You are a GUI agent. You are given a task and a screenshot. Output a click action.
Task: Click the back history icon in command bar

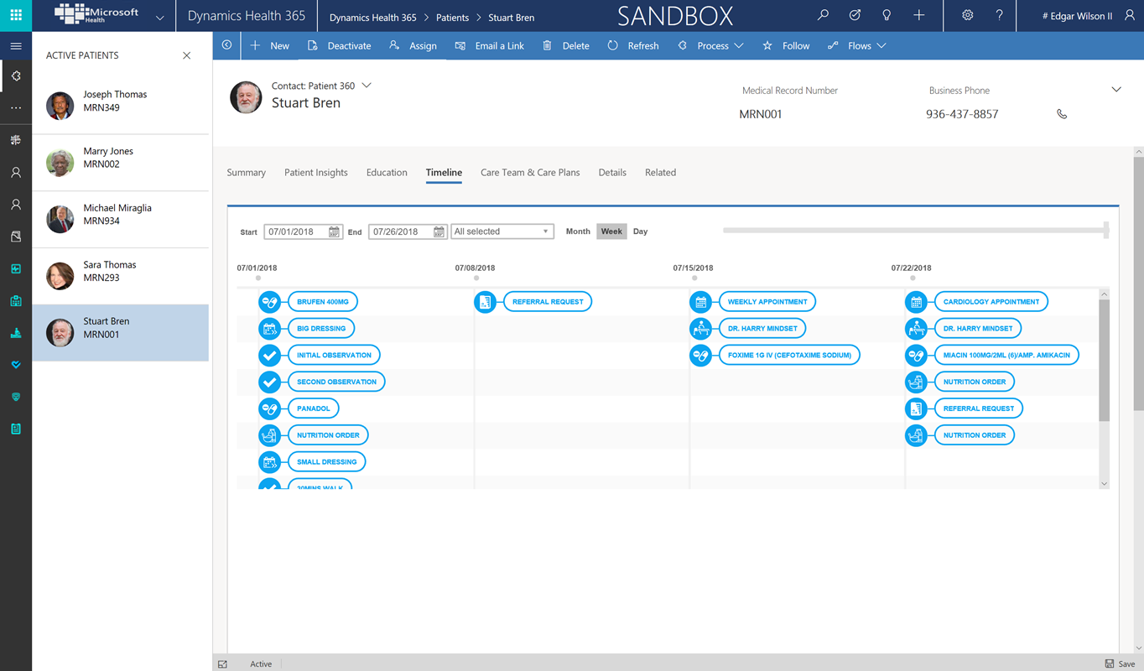[x=226, y=45]
